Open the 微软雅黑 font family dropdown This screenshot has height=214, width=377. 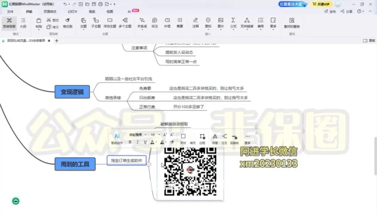click(x=137, y=135)
